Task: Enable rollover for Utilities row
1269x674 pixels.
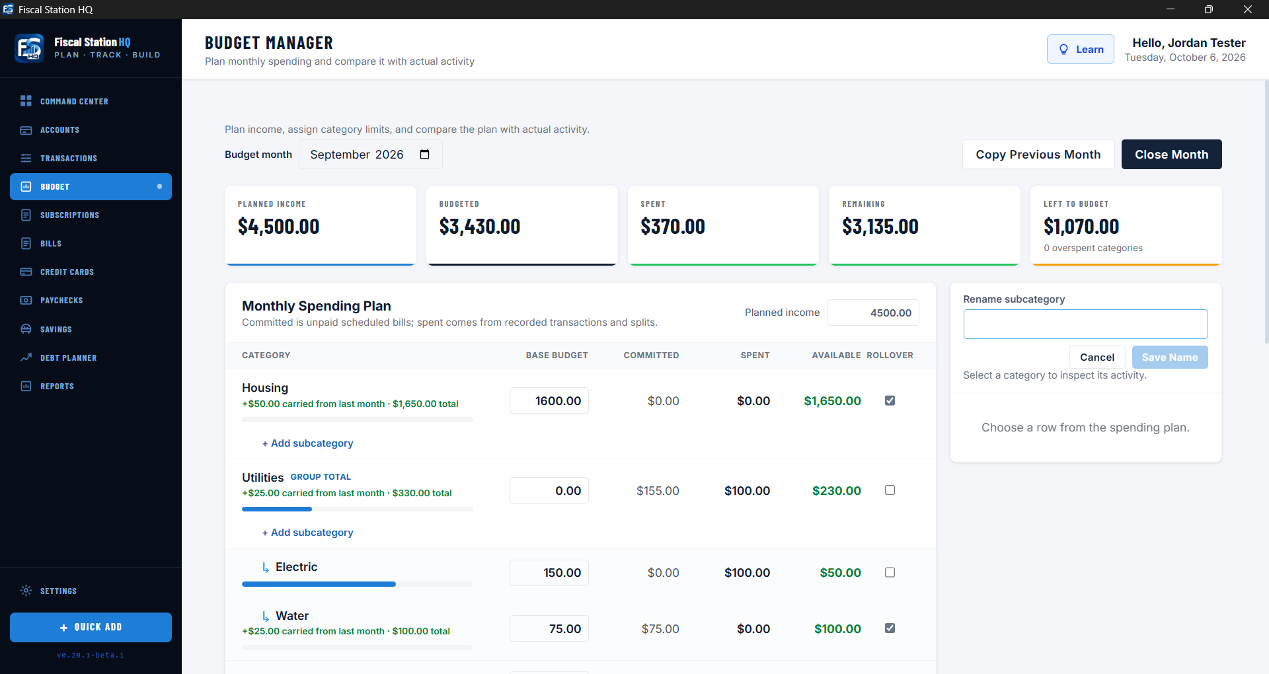Action: pyautogui.click(x=890, y=490)
